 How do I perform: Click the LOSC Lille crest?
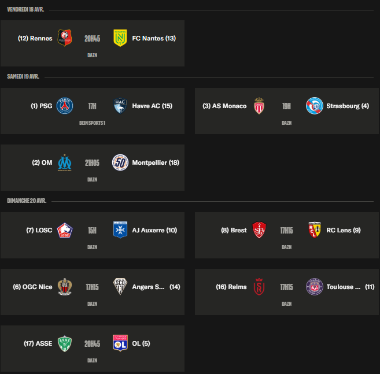point(65,230)
